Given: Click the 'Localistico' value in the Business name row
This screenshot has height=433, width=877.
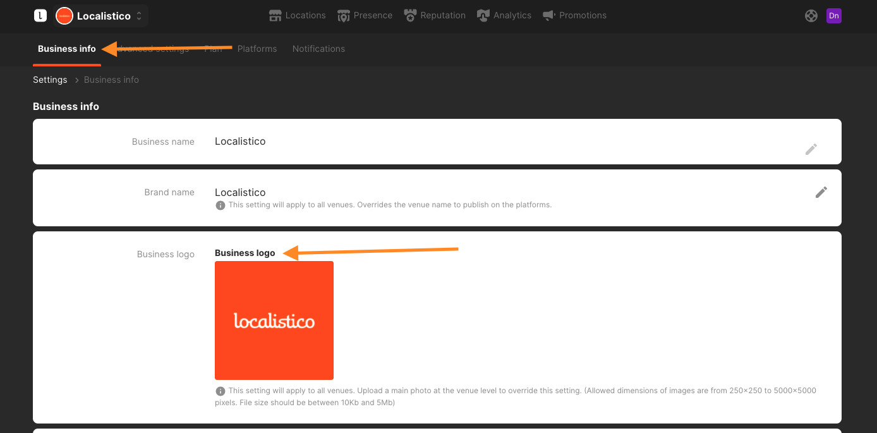Looking at the screenshot, I should pyautogui.click(x=240, y=142).
